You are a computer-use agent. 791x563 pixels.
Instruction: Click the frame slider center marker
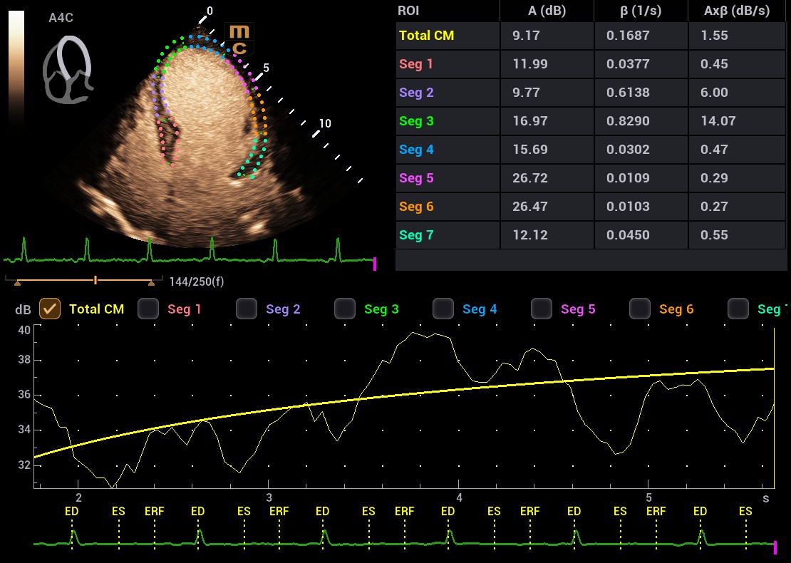(x=95, y=280)
